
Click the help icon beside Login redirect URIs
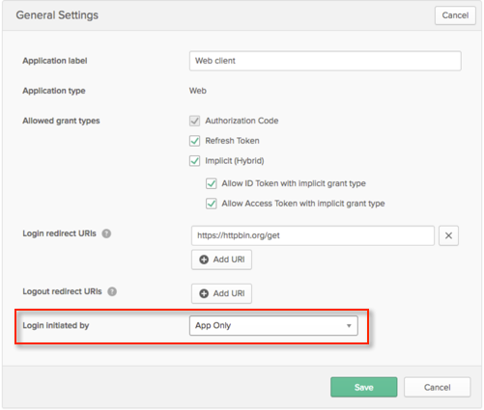[106, 233]
